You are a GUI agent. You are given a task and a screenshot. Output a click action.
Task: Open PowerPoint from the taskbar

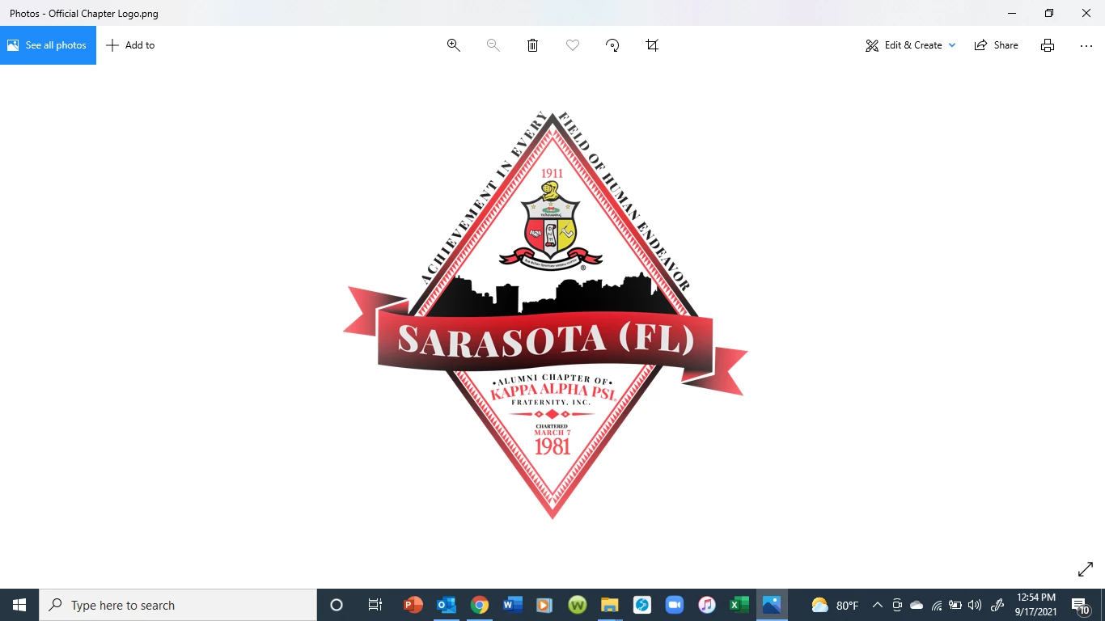click(x=413, y=605)
